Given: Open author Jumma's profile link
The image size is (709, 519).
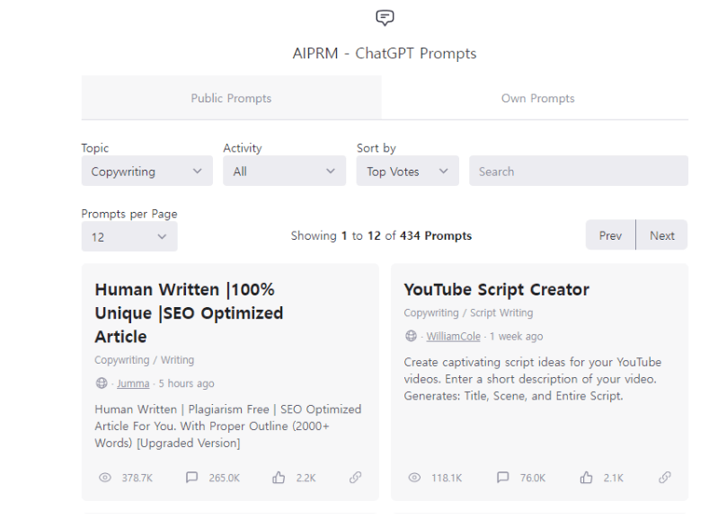Looking at the screenshot, I should coord(133,383).
